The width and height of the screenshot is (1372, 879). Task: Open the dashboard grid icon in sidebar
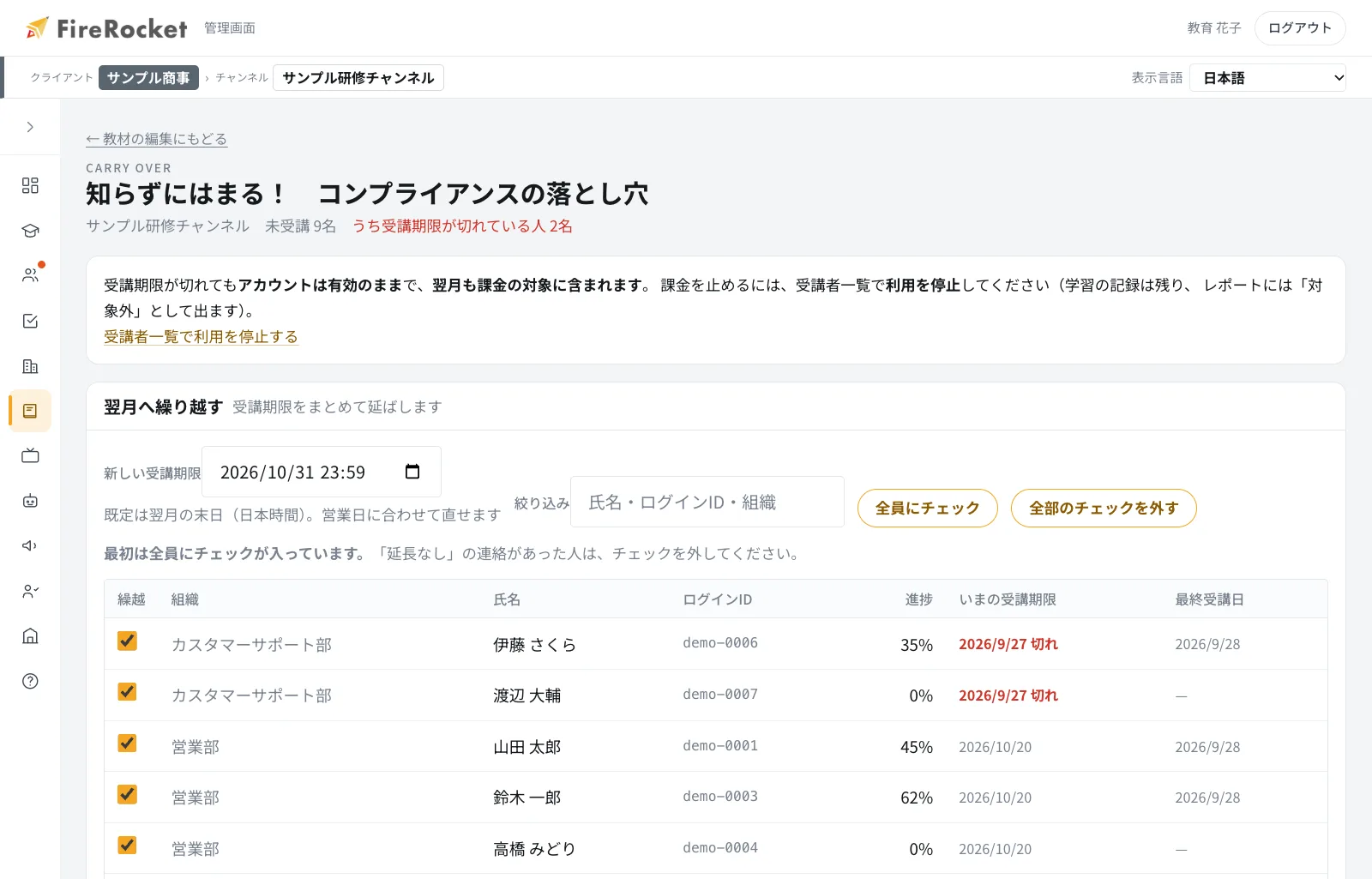point(30,185)
